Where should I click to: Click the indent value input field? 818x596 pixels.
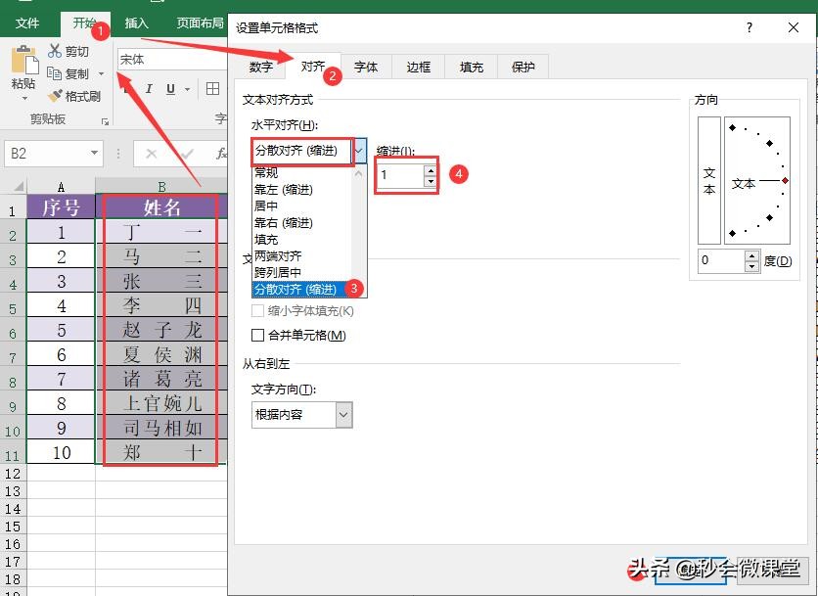400,175
